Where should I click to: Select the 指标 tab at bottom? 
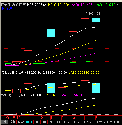pos(5,122)
